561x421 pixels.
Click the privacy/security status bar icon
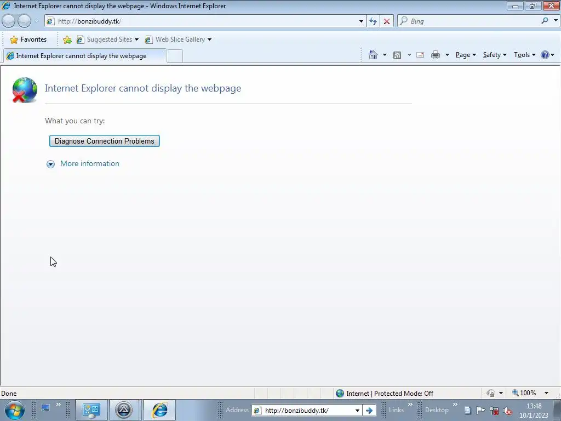[490, 393]
